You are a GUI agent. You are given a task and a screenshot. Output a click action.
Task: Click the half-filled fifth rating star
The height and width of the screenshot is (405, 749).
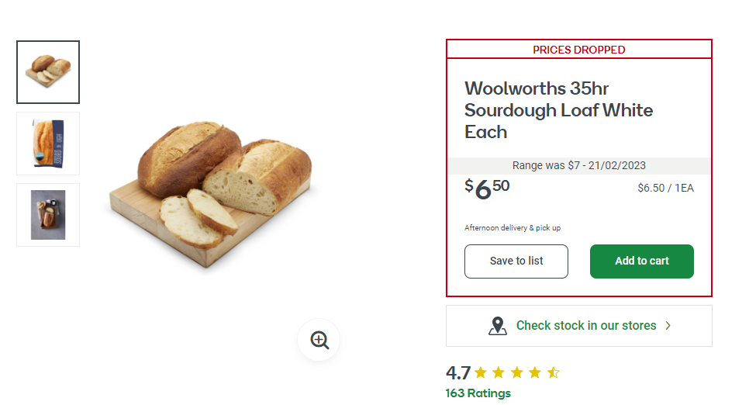click(553, 372)
